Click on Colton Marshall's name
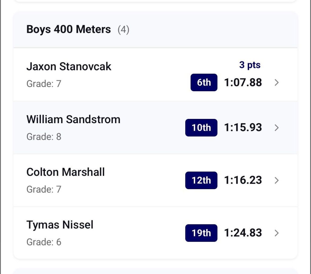311x274 pixels. [66, 172]
